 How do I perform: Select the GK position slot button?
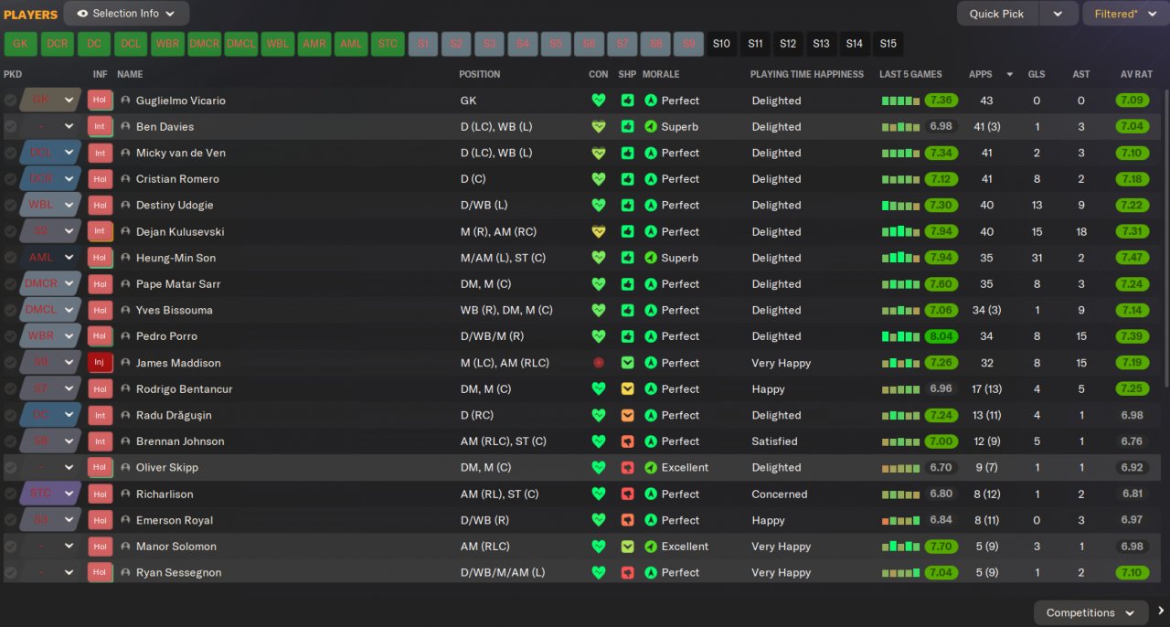coord(21,44)
